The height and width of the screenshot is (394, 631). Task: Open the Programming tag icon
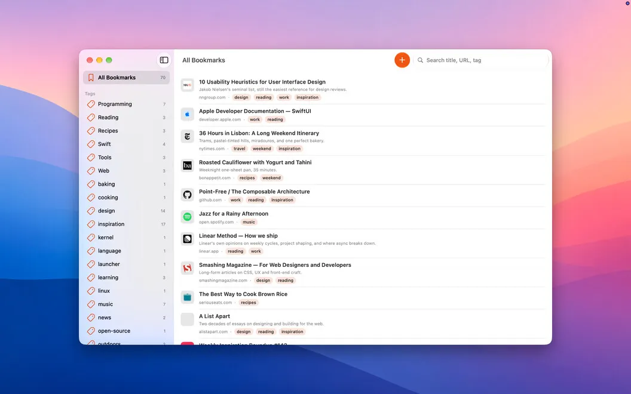[x=91, y=104]
